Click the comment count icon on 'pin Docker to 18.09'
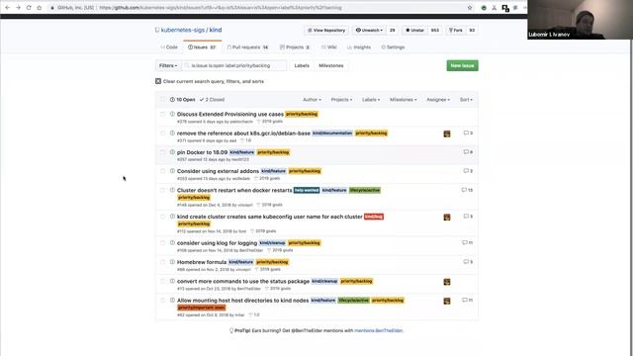 coord(468,152)
